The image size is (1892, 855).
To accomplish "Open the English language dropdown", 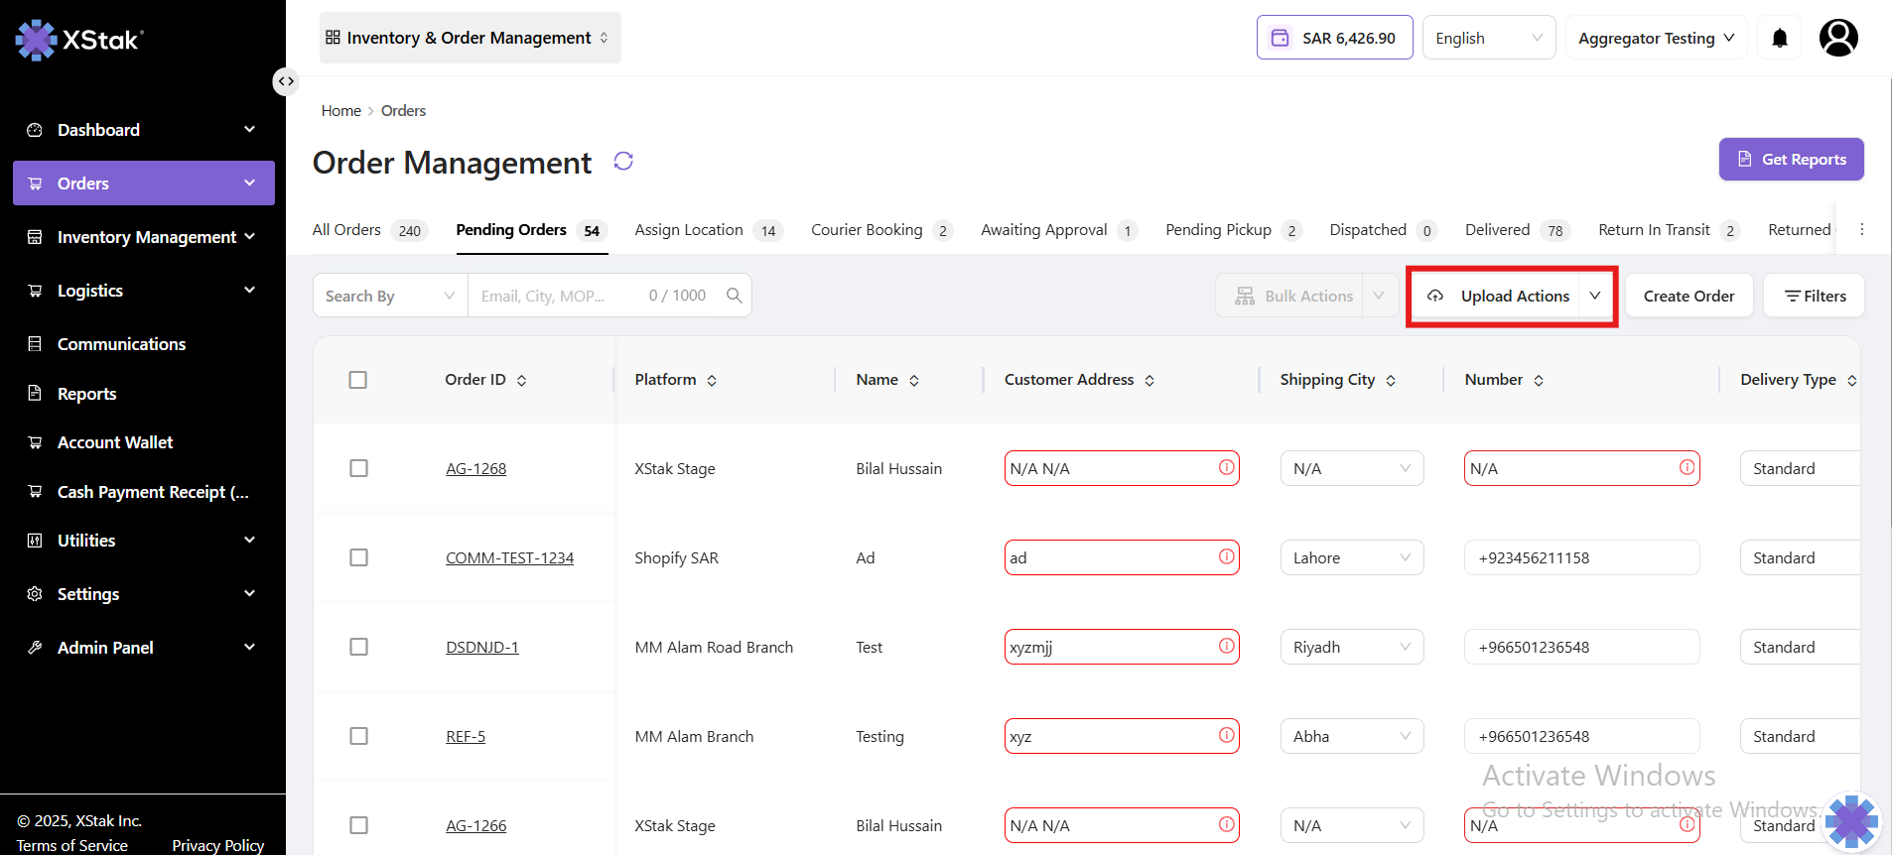I will tap(1488, 39).
